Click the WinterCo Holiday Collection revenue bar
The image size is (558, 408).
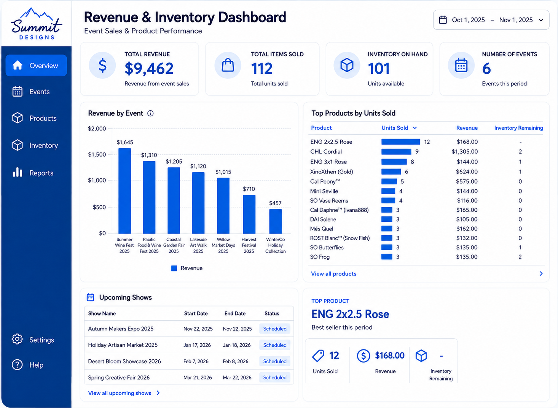click(x=276, y=221)
